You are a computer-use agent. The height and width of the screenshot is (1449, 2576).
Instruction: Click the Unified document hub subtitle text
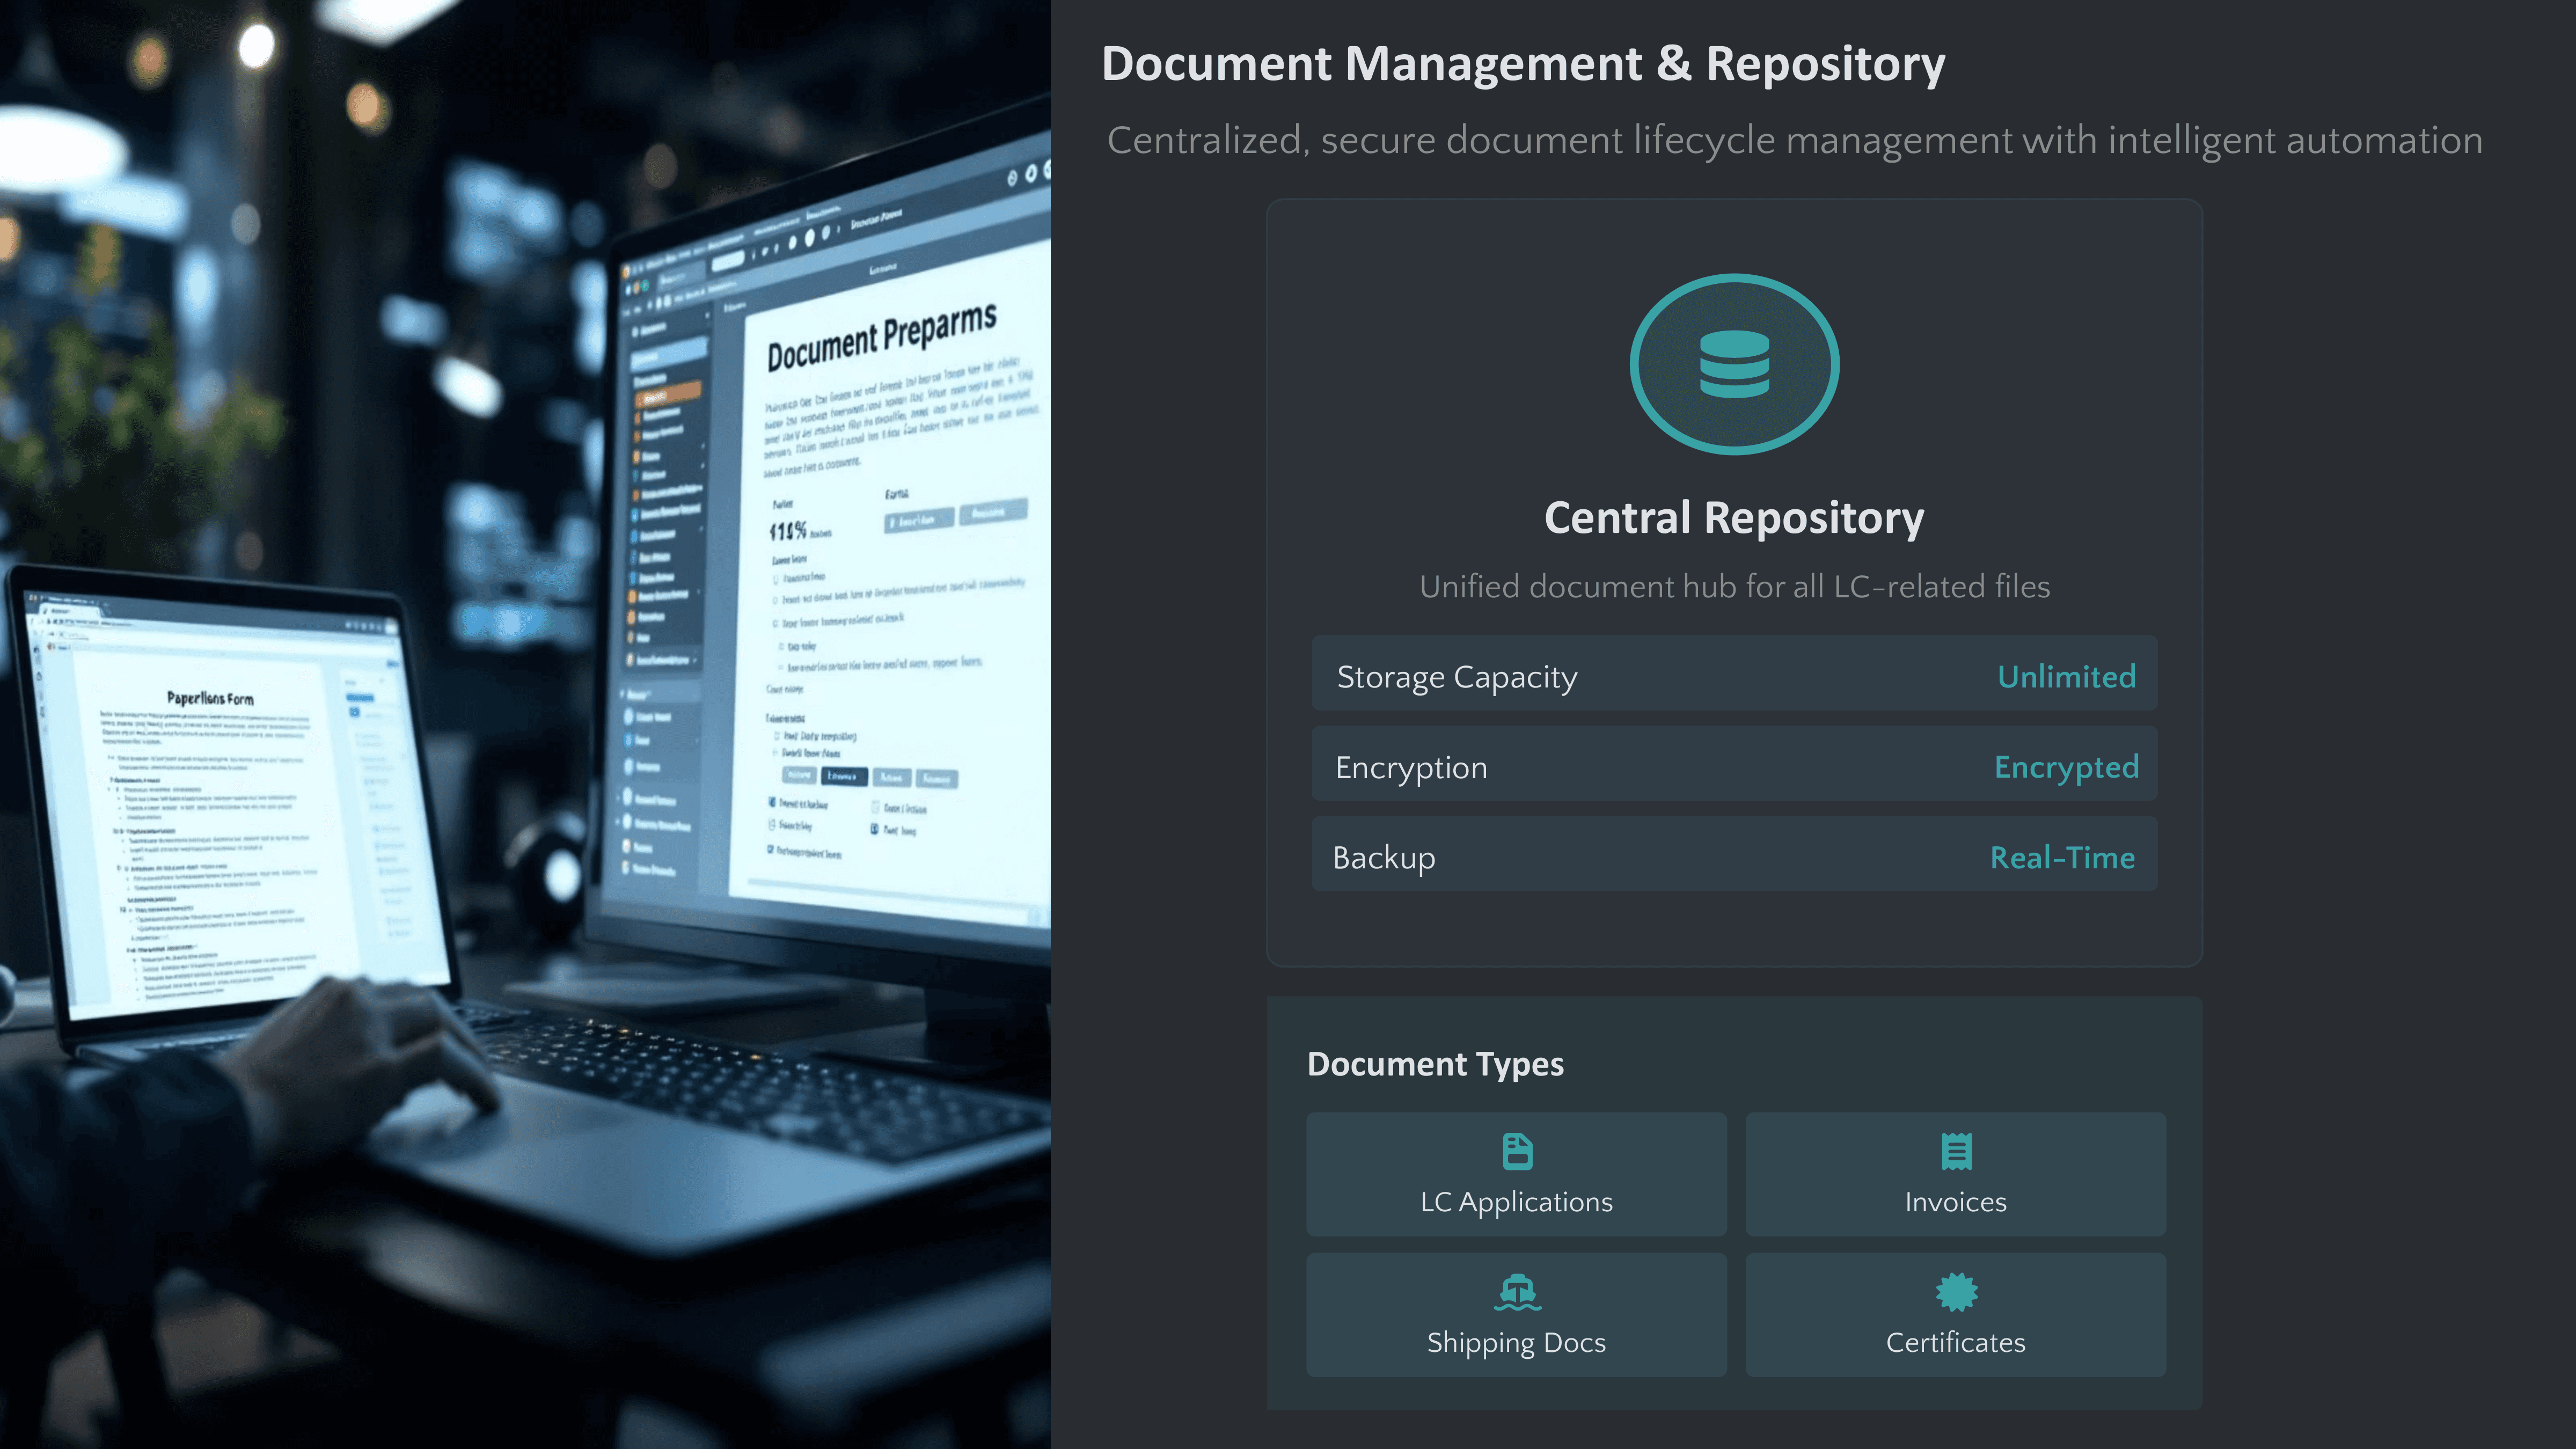[x=1734, y=587]
